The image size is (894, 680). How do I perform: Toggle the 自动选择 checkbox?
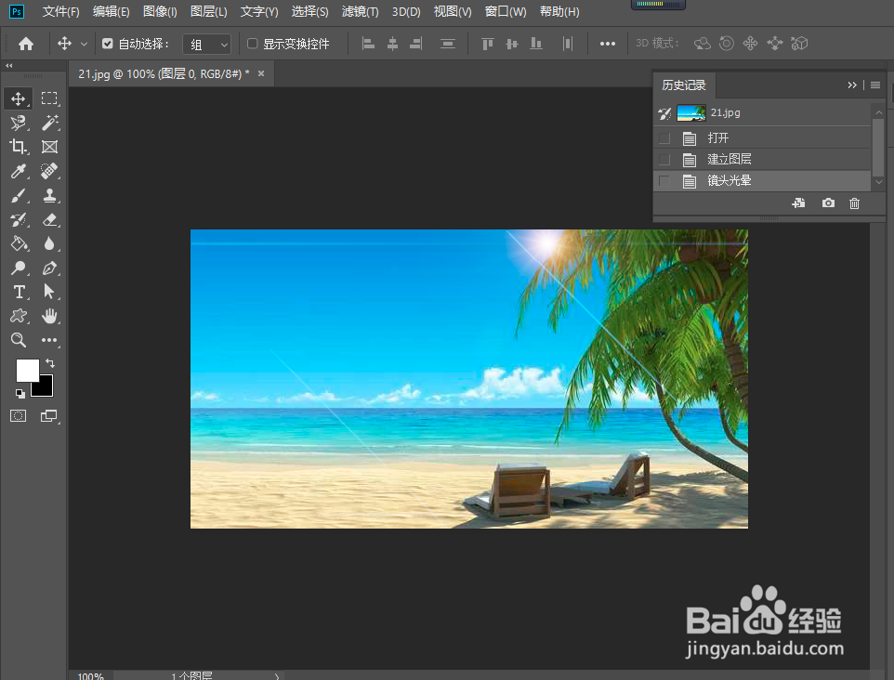107,44
